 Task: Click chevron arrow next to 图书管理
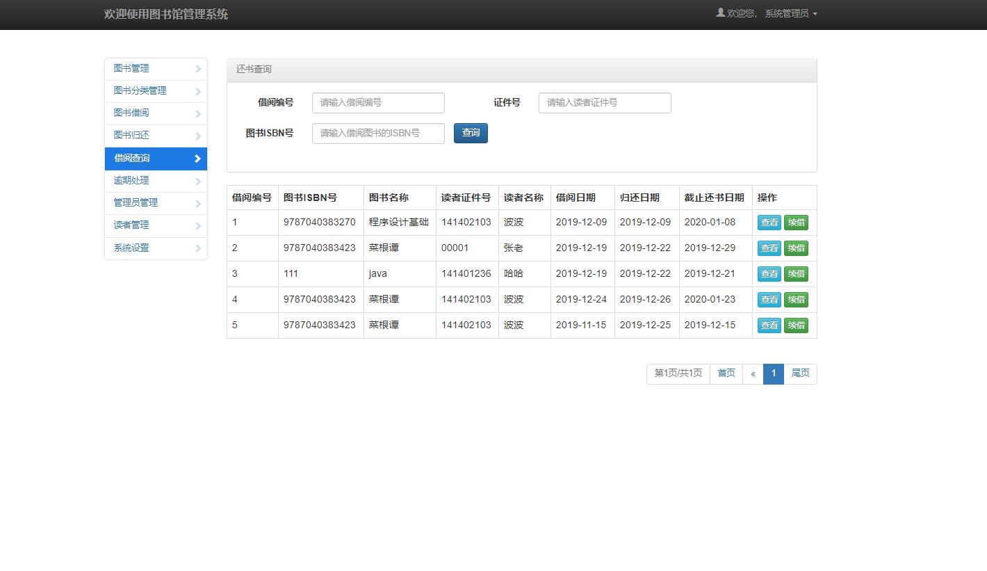point(197,69)
